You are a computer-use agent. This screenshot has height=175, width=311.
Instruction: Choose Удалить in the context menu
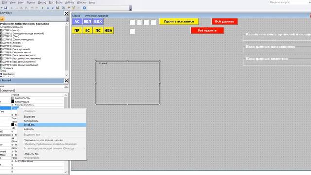pyautogui.click(x=52, y=129)
